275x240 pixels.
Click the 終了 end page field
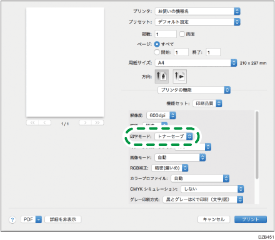(213, 52)
